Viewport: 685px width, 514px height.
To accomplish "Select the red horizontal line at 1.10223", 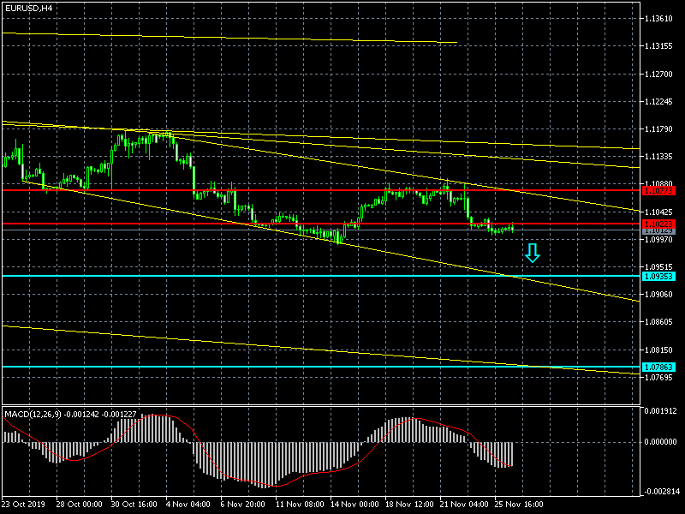I will (x=321, y=224).
